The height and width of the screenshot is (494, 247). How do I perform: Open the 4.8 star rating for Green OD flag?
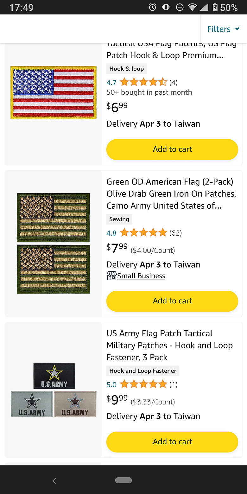click(143, 233)
